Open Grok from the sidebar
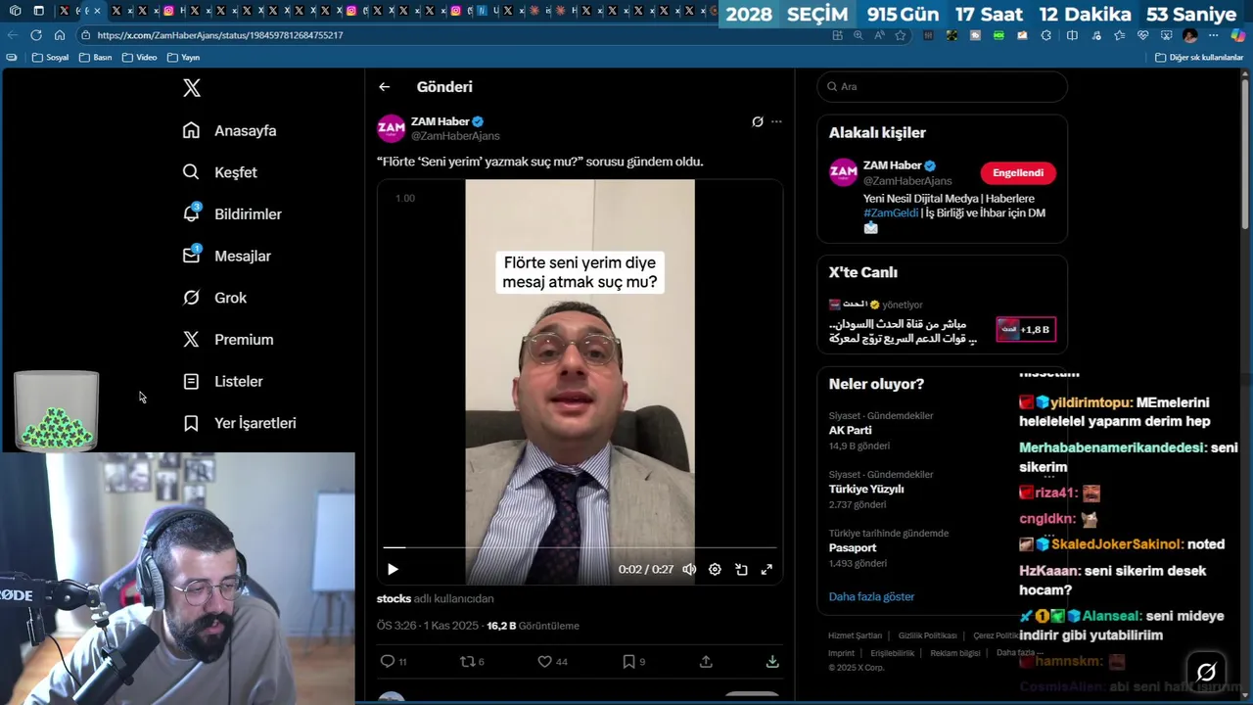Screen dimensions: 1253x705 click(x=215, y=298)
